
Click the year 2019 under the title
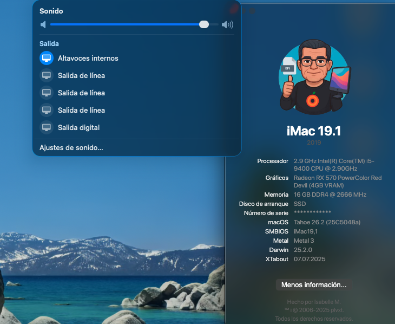pyautogui.click(x=314, y=142)
